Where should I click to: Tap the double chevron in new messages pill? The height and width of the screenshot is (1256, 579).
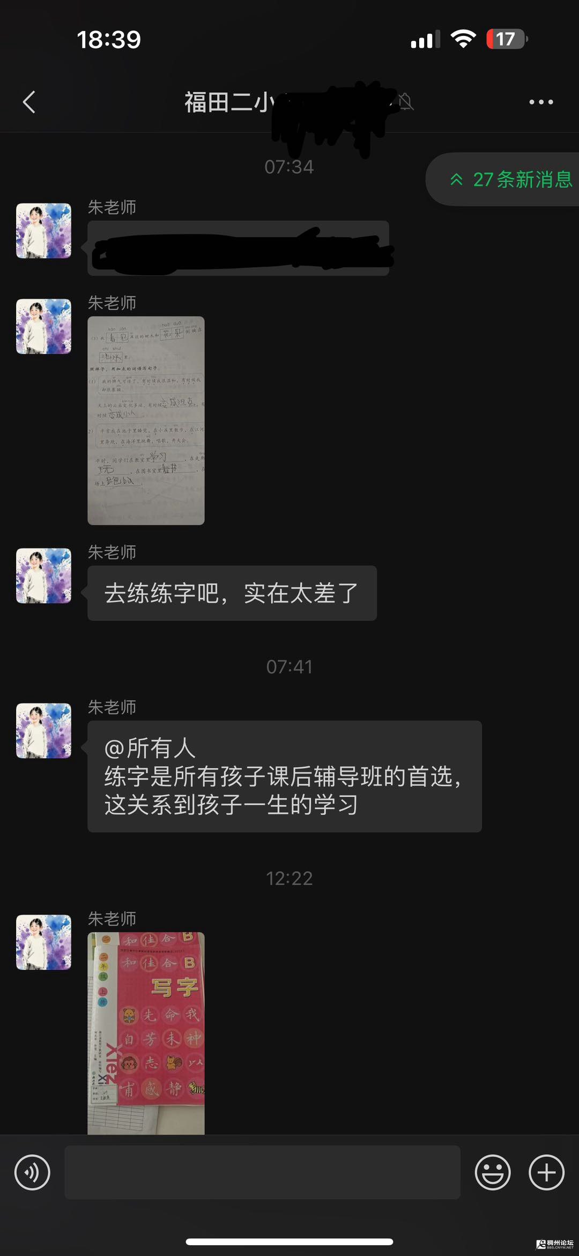point(456,179)
